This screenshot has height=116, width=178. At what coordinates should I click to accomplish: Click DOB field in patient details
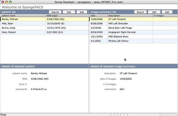pyautogui.click(x=39, y=79)
